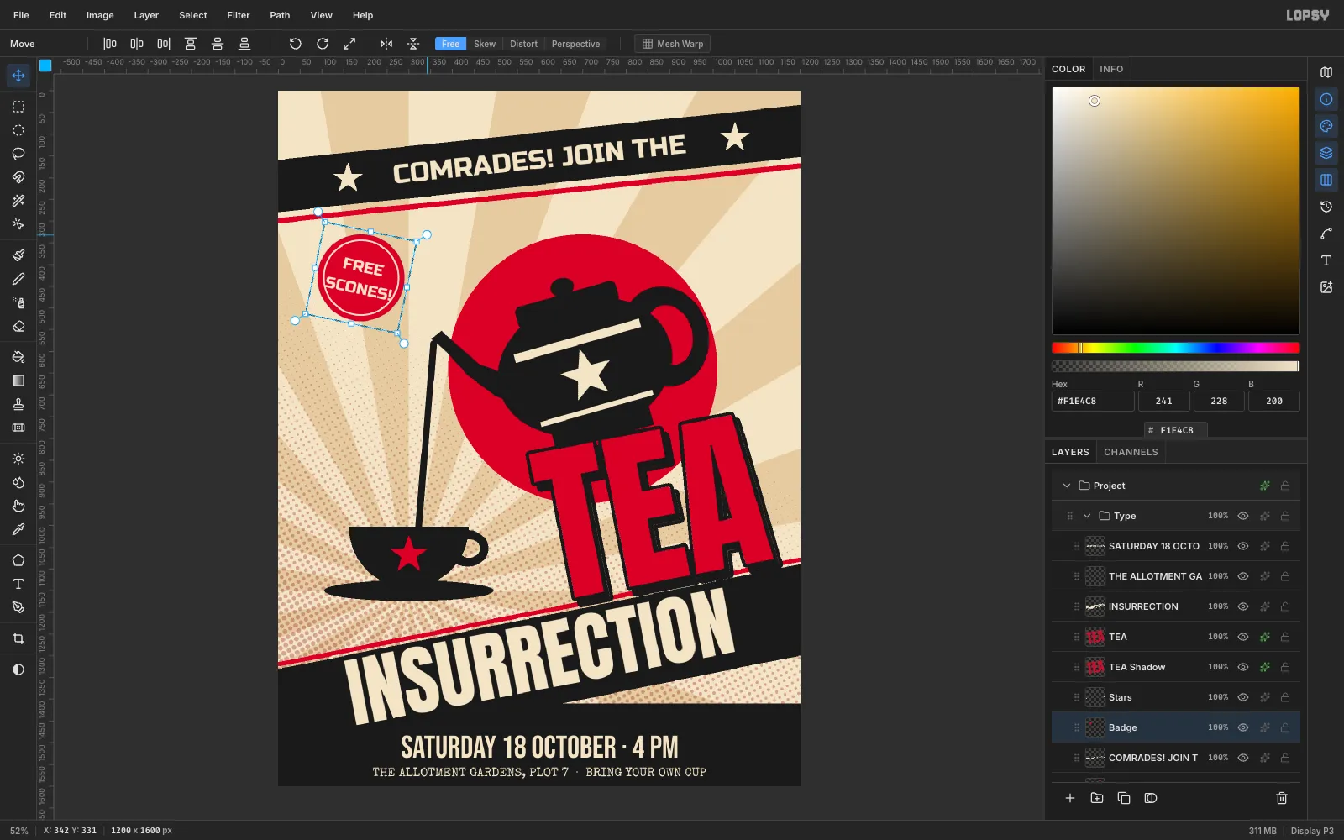The width and height of the screenshot is (1344, 840).
Task: Select the Pen tool
Action: pos(18,607)
